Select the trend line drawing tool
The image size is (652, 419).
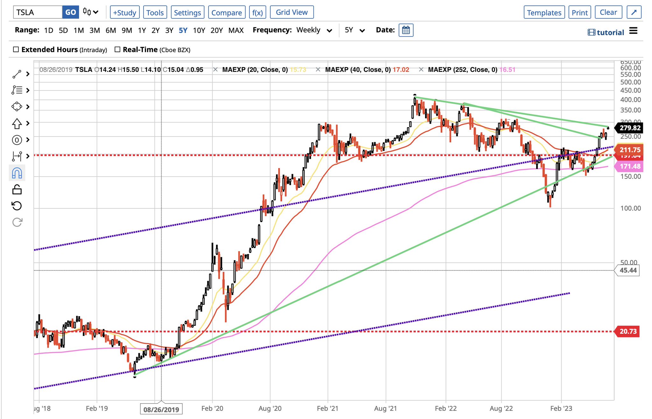point(17,74)
